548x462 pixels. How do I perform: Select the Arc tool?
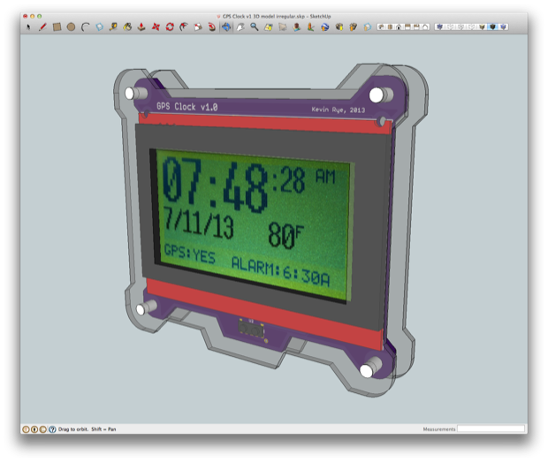click(x=85, y=27)
